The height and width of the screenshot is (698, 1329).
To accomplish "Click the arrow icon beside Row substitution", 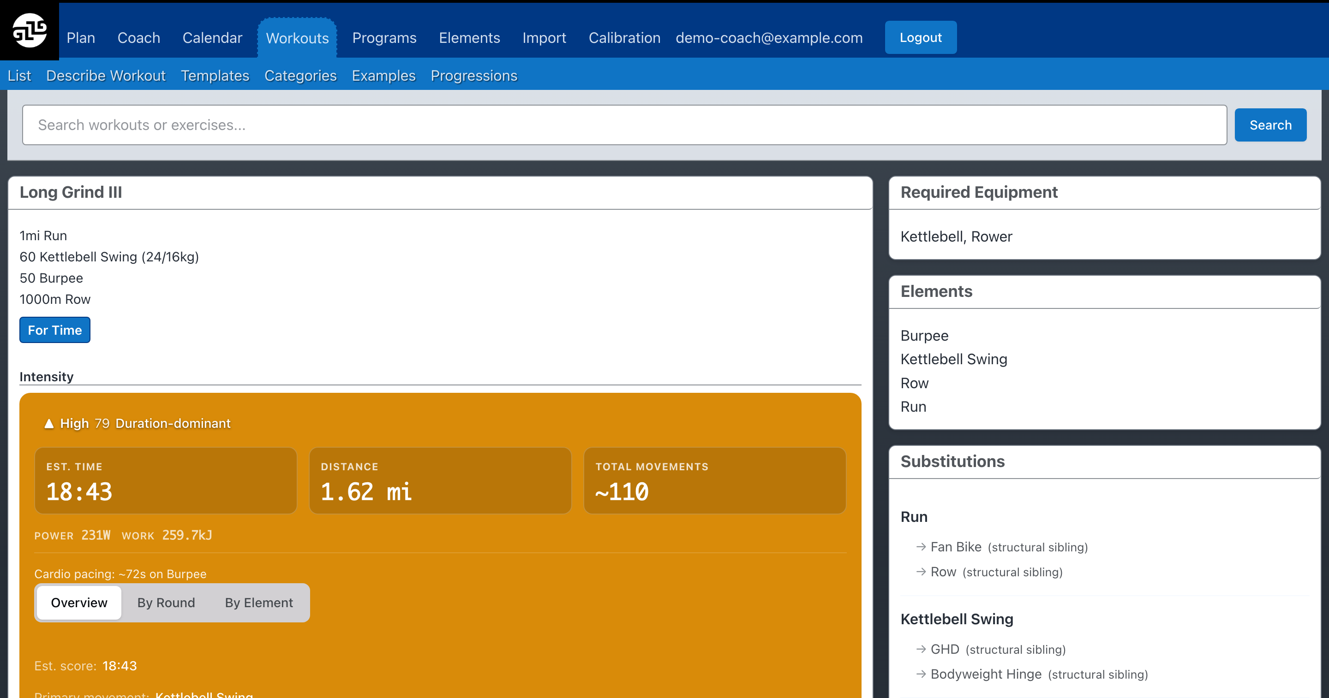I will (x=921, y=572).
